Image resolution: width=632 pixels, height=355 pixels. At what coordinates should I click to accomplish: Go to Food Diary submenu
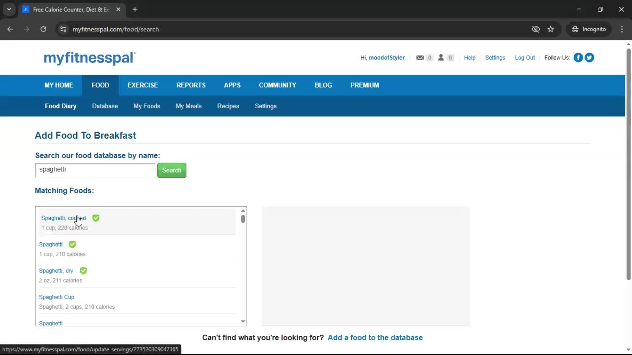click(61, 106)
